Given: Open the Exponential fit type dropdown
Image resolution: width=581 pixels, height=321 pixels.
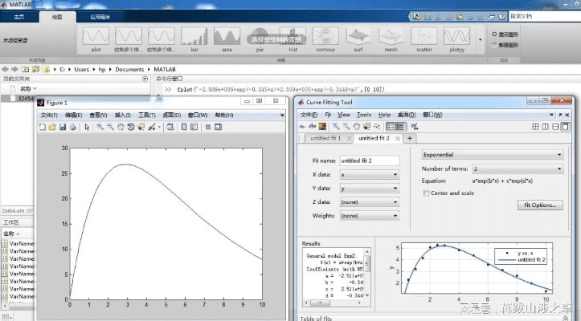Looking at the screenshot, I should click(492, 155).
